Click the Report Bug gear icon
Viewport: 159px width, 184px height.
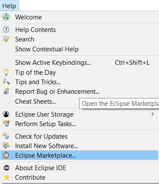(x=6, y=92)
